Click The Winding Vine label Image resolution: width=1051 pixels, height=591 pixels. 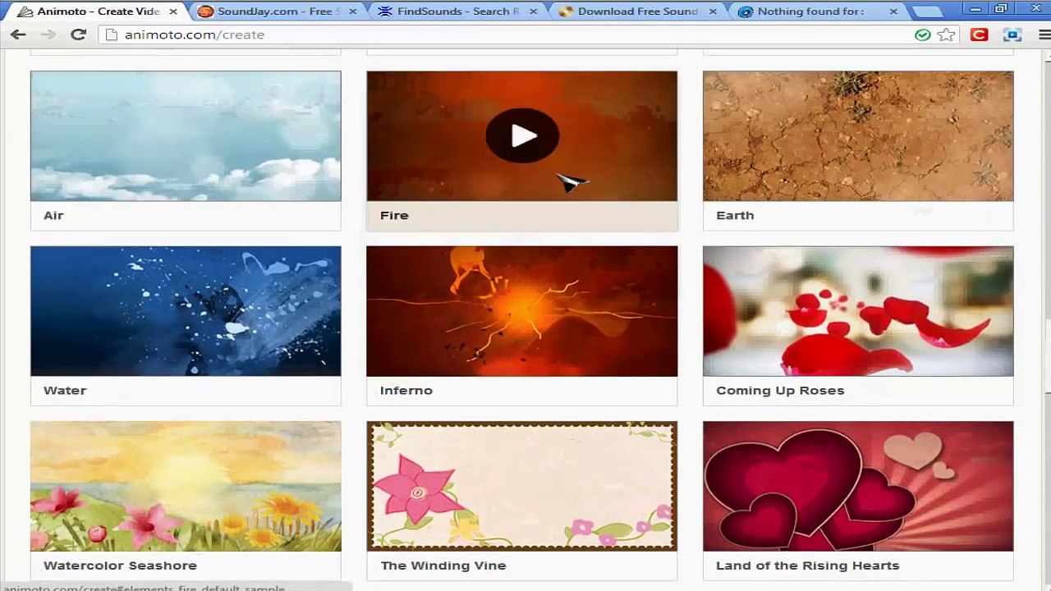coord(443,565)
